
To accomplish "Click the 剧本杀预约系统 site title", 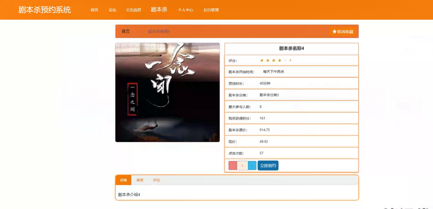I will (x=45, y=10).
